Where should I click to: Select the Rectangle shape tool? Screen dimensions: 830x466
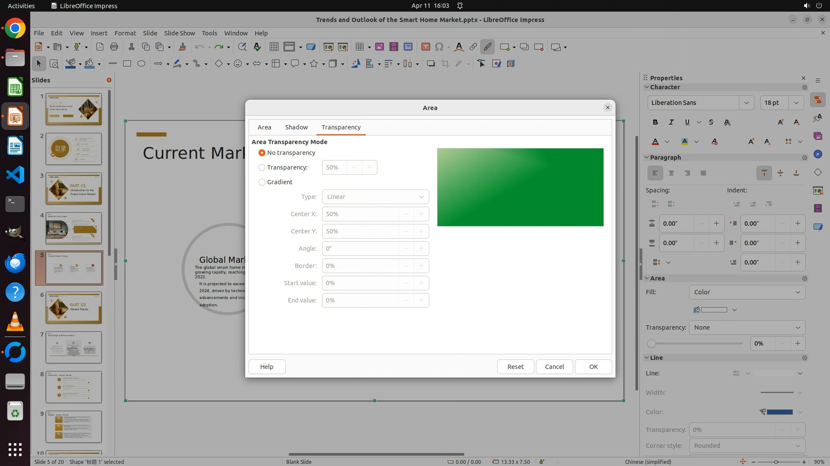coord(127,63)
